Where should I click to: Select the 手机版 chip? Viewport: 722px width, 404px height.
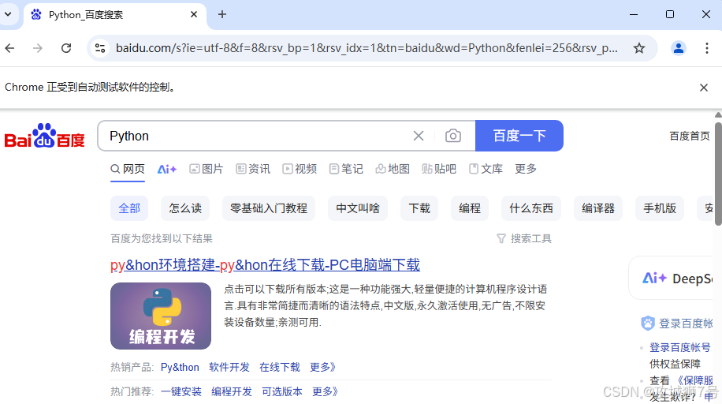660,208
